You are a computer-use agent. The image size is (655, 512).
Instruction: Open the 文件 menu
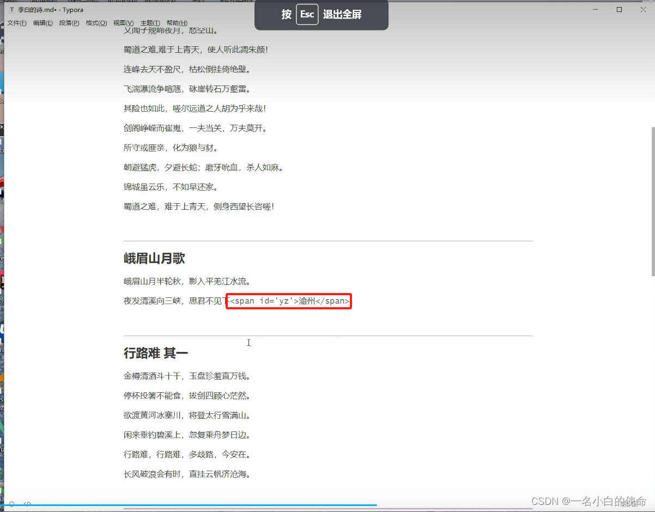(x=16, y=23)
